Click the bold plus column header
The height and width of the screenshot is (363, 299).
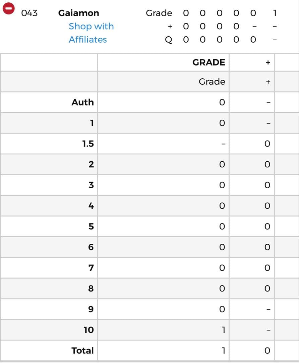pyautogui.click(x=267, y=62)
